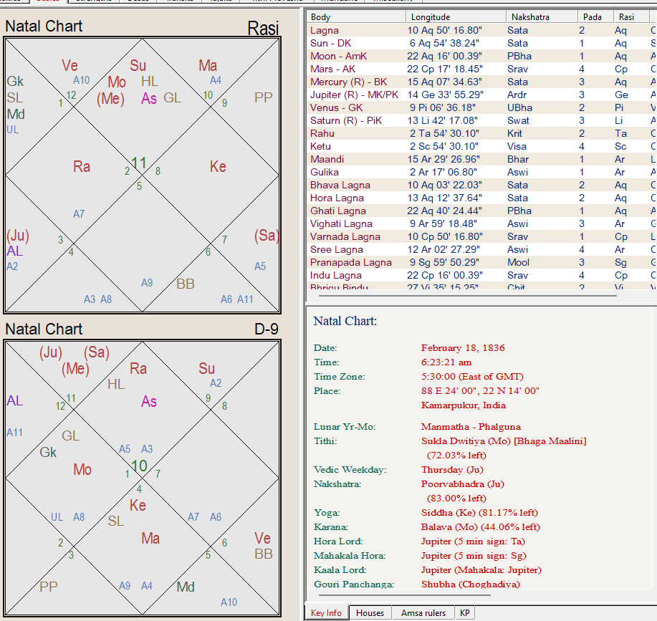
Task: Click the Mool nakshatra cell
Action: pyautogui.click(x=518, y=263)
